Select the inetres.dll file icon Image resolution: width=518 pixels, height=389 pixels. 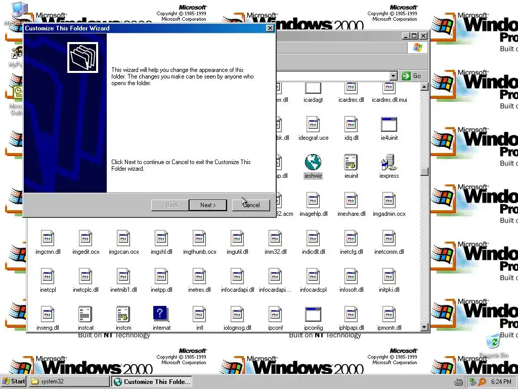pyautogui.click(x=199, y=276)
